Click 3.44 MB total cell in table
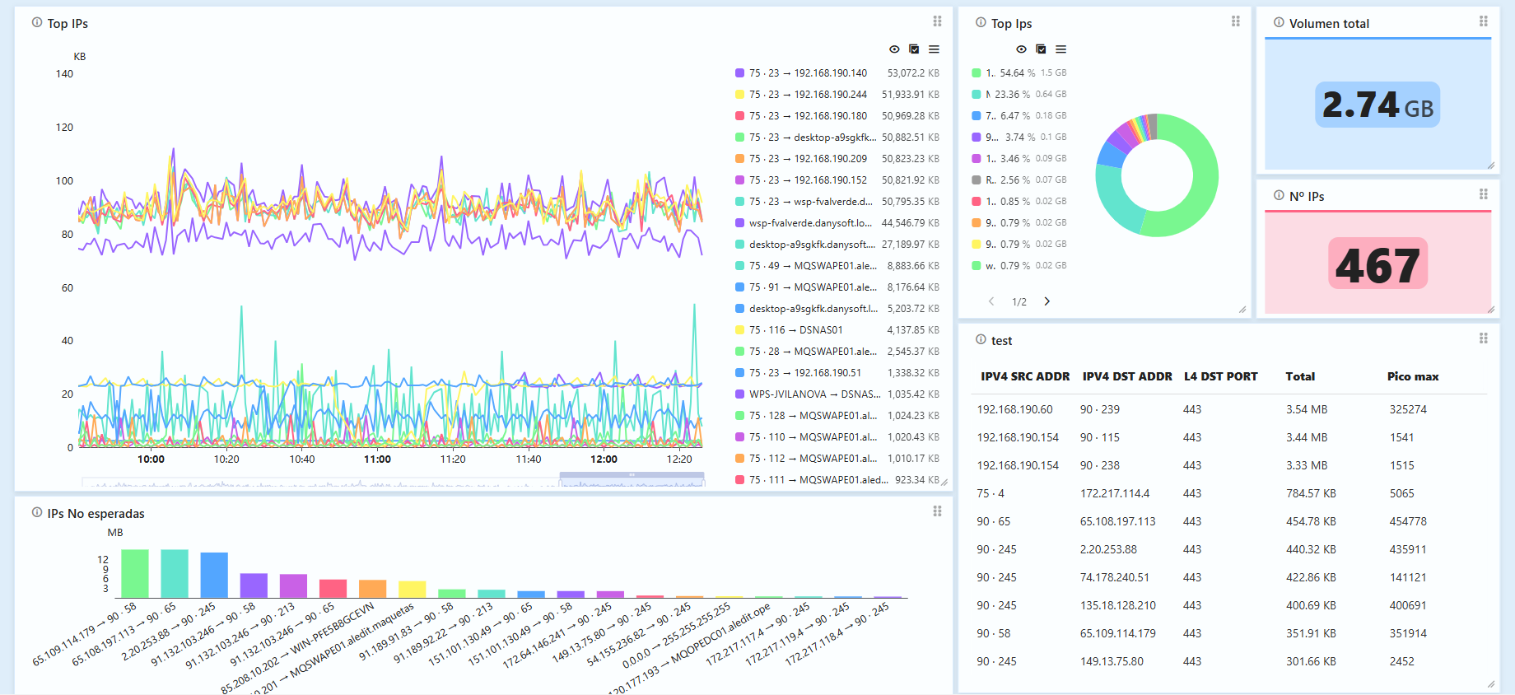Screen dimensions: 1515x695 (1307, 437)
